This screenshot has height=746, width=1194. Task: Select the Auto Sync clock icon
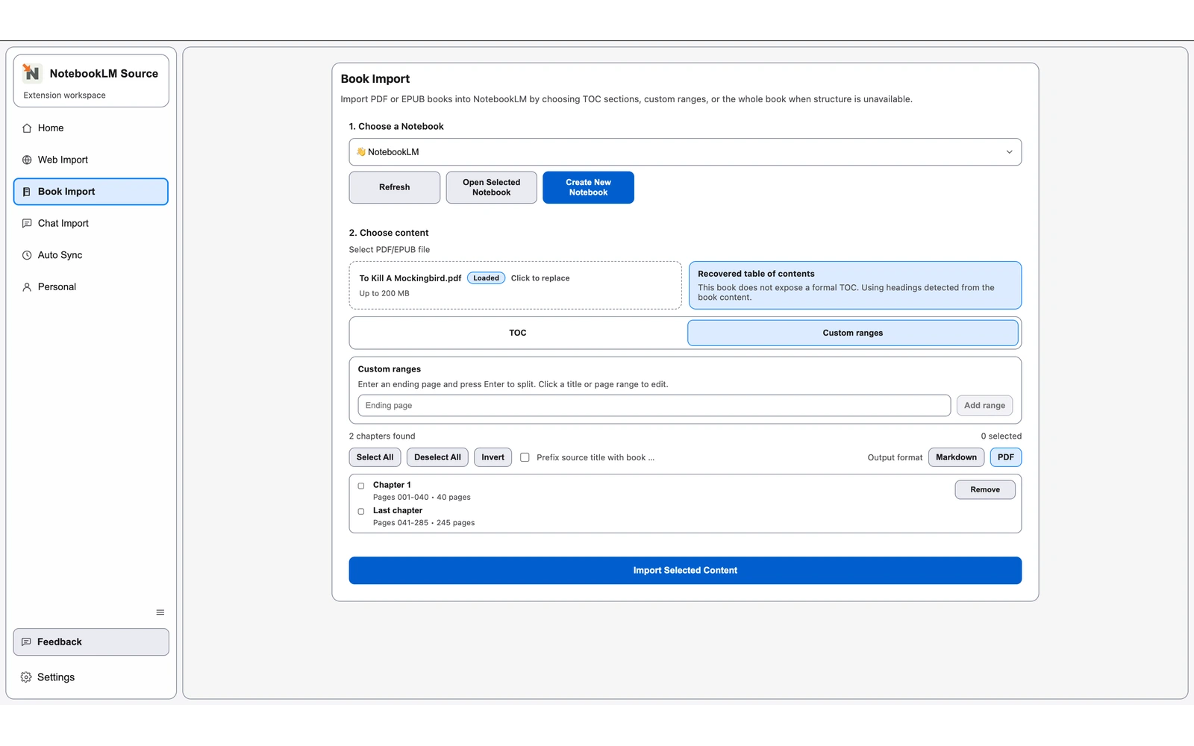(x=27, y=254)
